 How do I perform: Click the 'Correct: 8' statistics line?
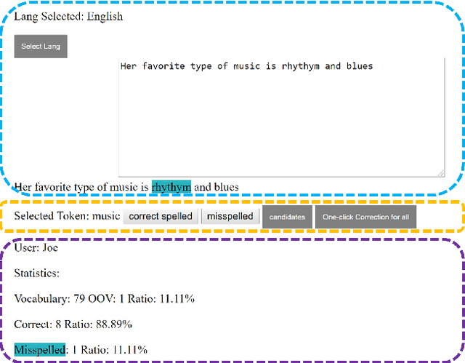click(73, 324)
